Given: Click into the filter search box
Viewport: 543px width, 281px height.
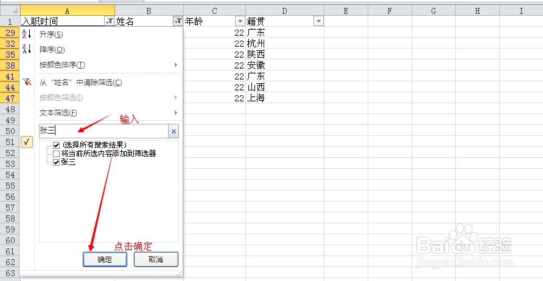Looking at the screenshot, I should (103, 131).
